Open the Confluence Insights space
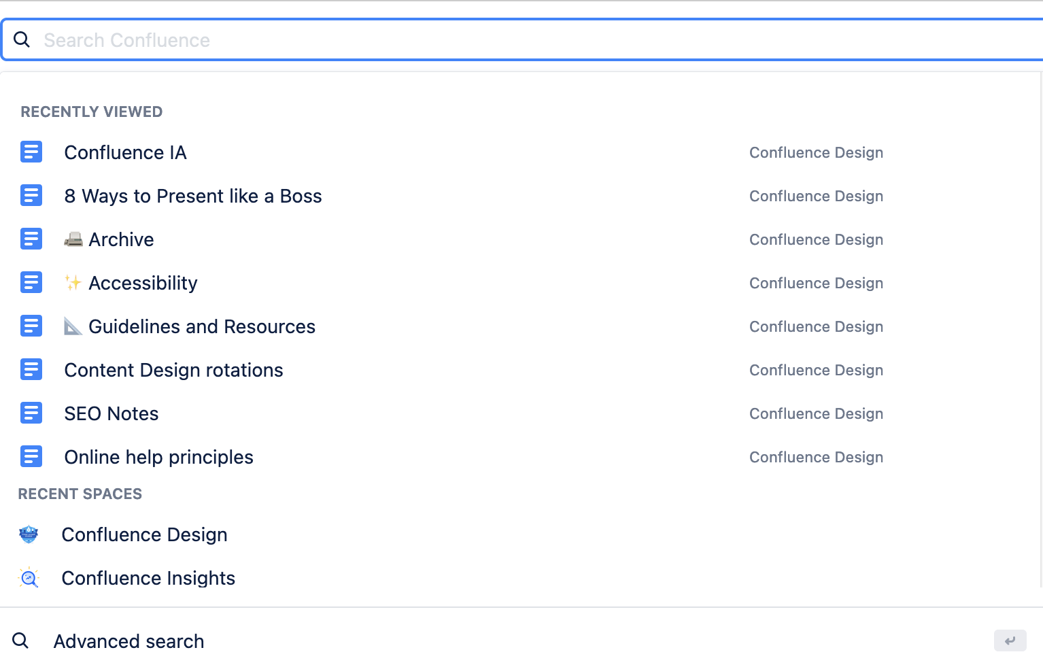 click(x=148, y=577)
